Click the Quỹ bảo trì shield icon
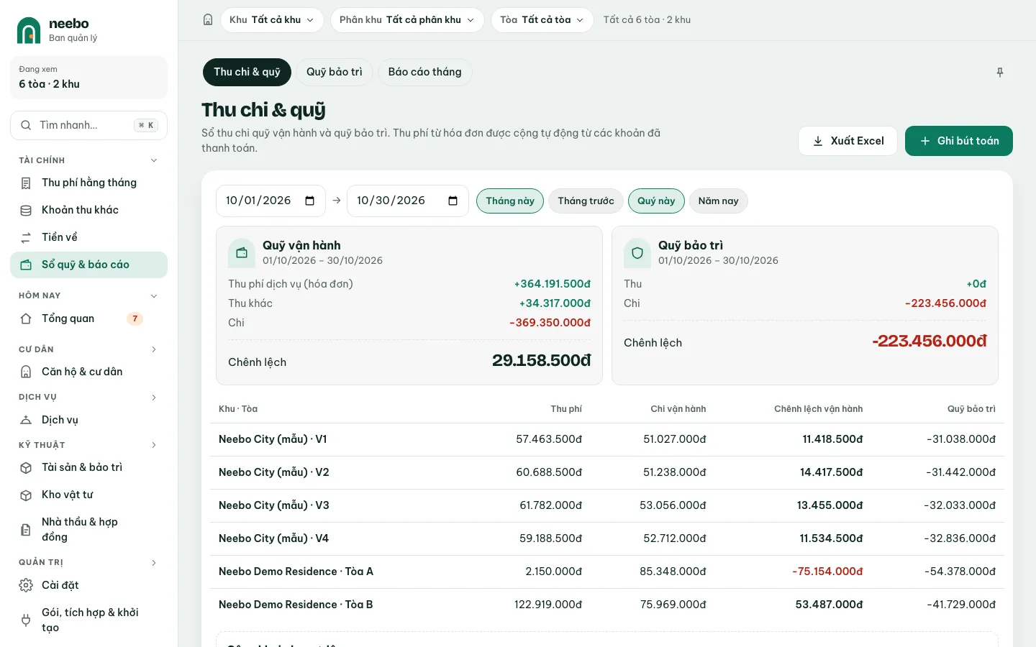 coord(637,253)
